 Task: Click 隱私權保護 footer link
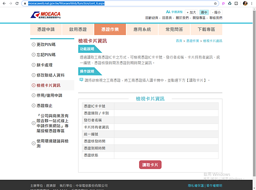[x=196, y=186]
